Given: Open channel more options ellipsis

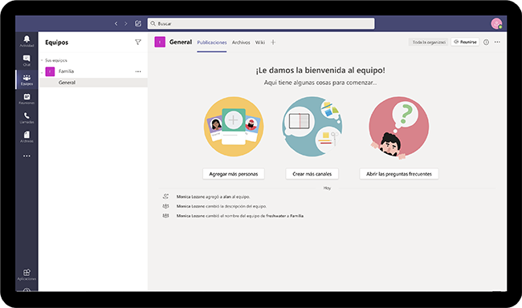Looking at the screenshot, I should point(497,43).
